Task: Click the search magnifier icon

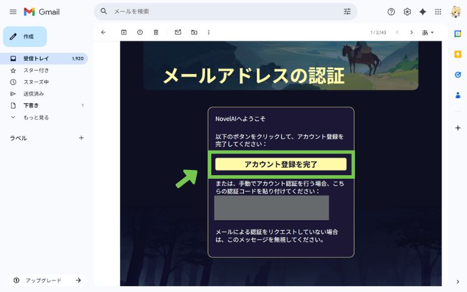Action: click(x=104, y=11)
